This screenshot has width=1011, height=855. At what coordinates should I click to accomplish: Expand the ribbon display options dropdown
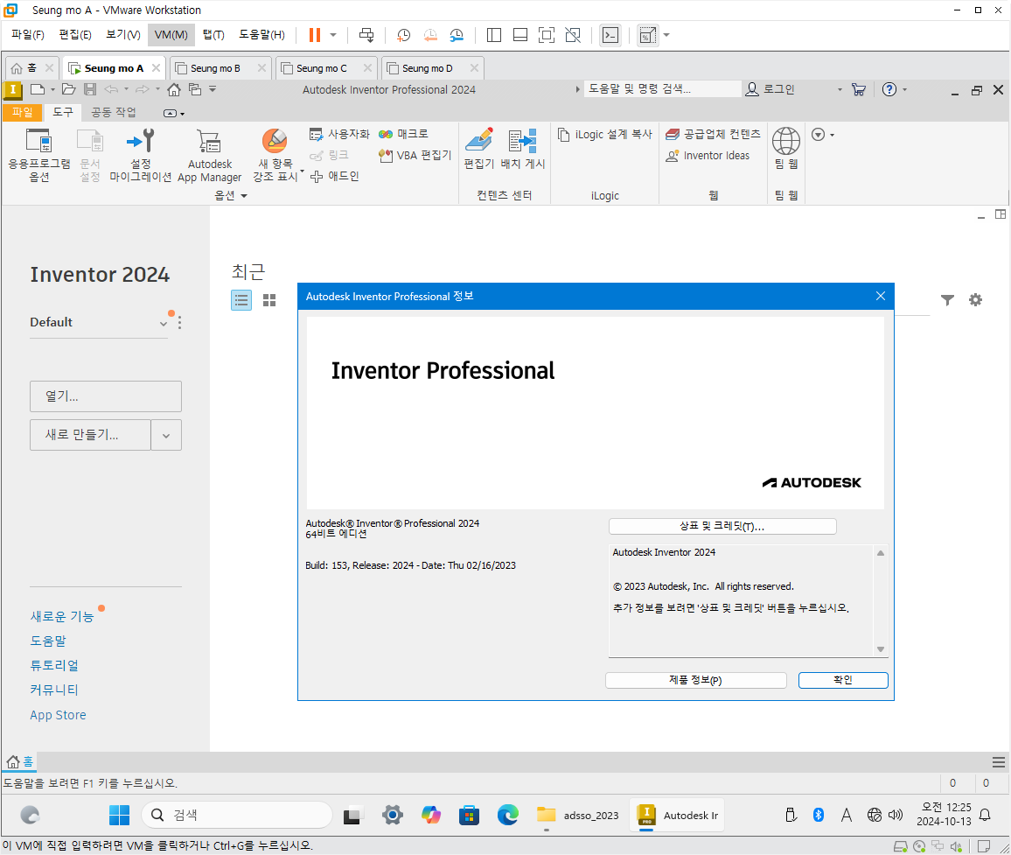coord(174,114)
